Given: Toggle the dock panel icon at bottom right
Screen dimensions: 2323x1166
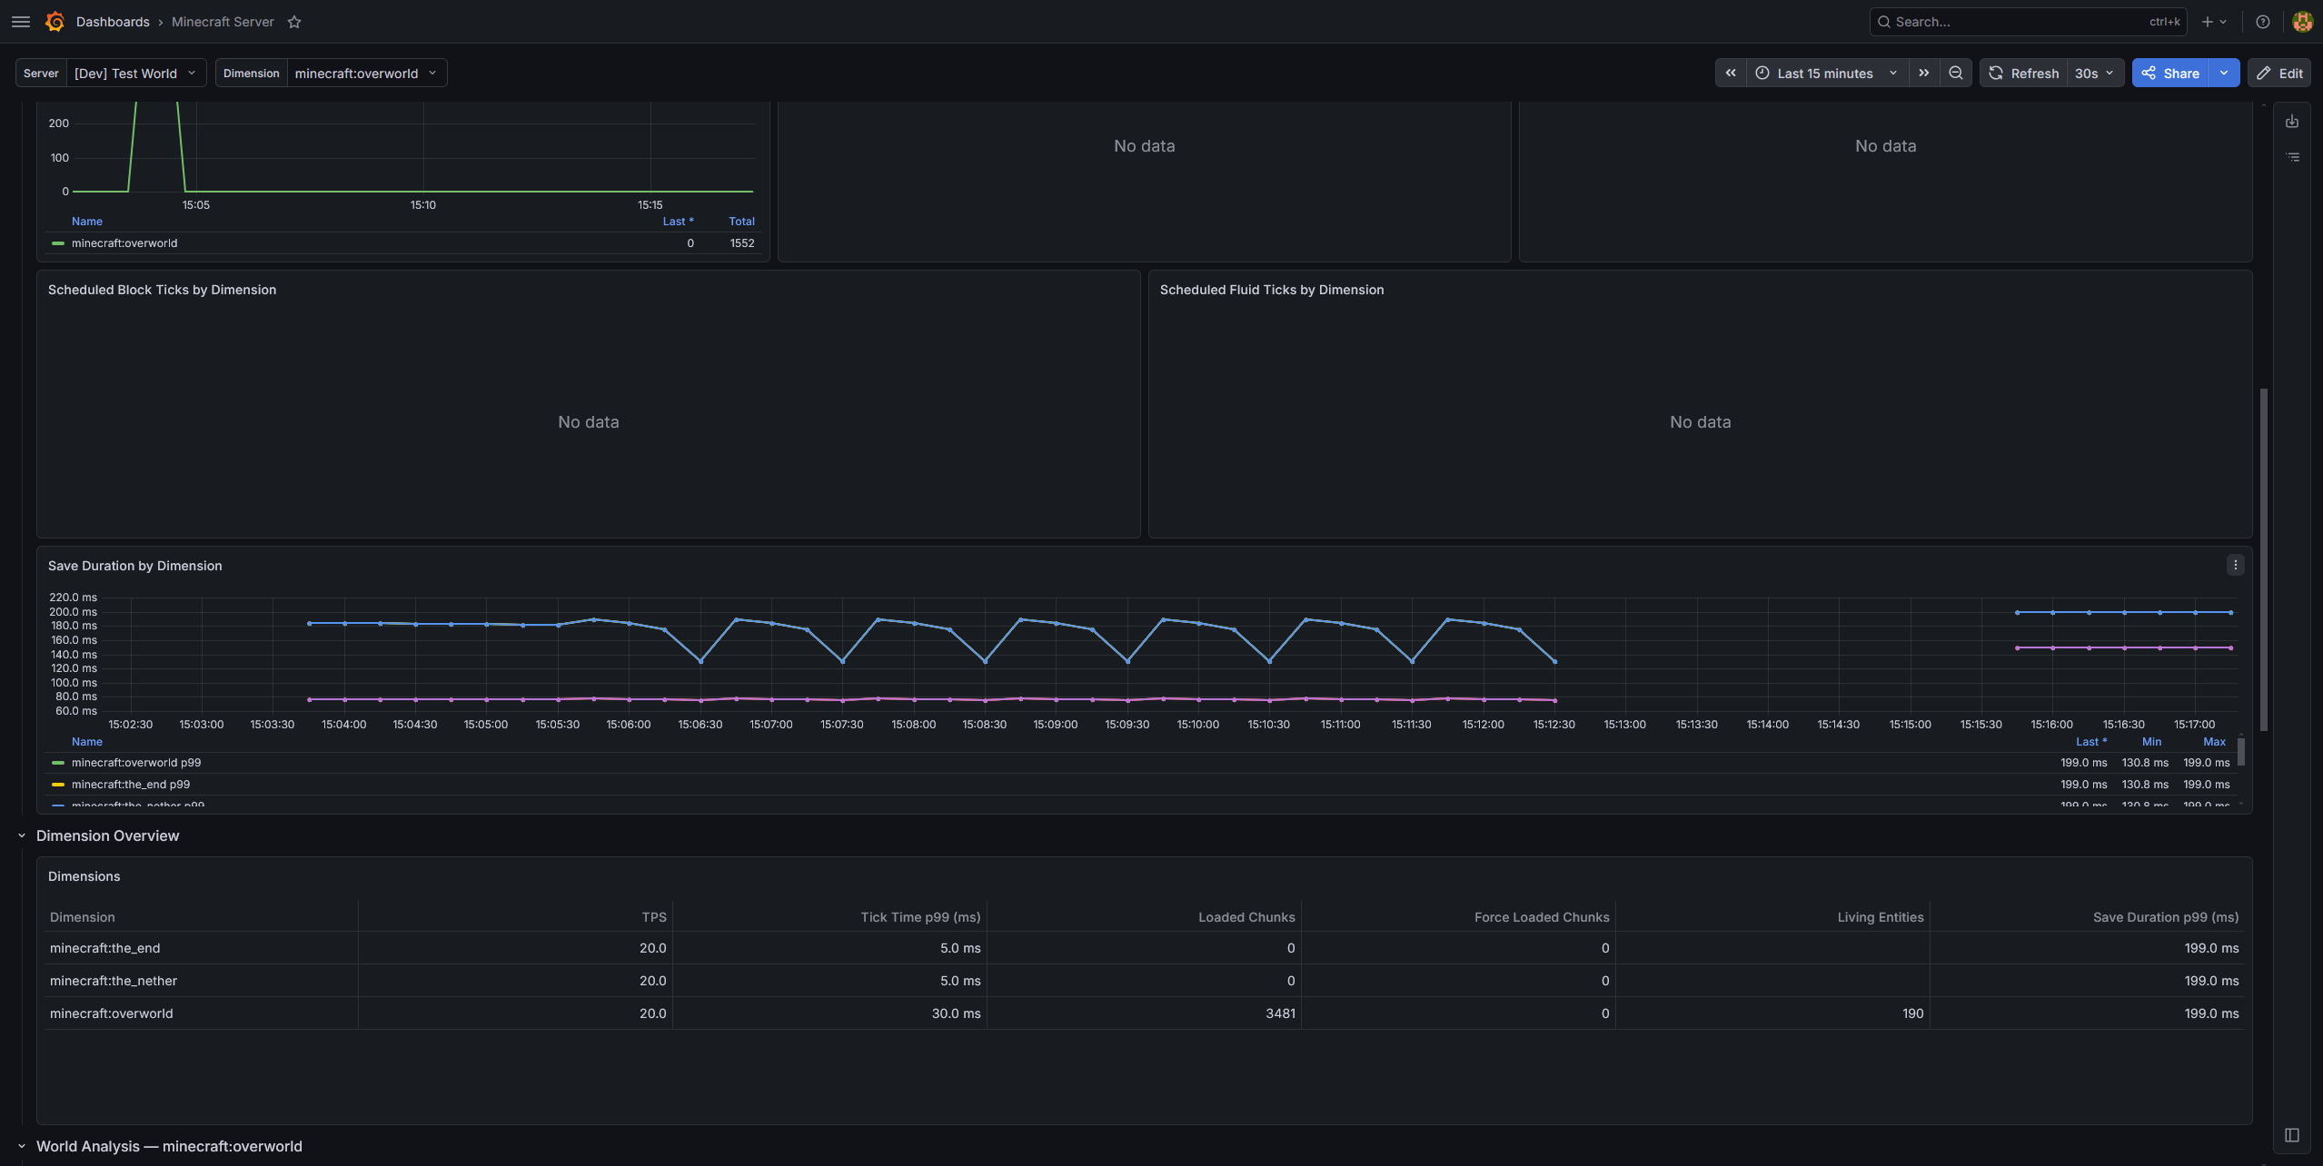Looking at the screenshot, I should pos(2292,1135).
